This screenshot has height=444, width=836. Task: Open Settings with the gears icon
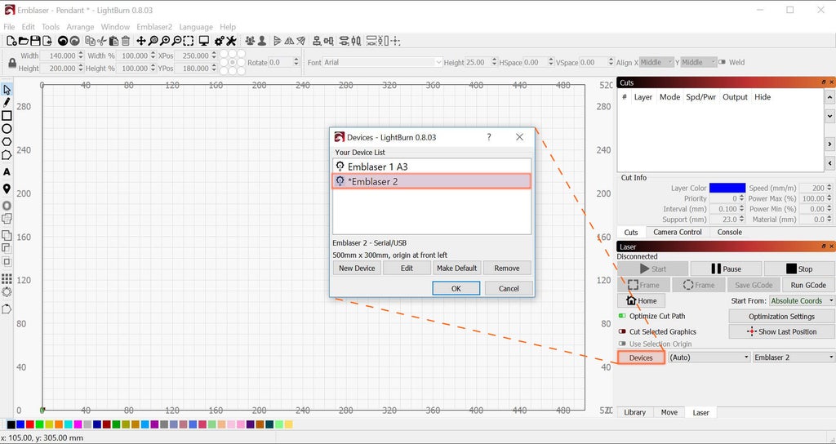tap(219, 41)
